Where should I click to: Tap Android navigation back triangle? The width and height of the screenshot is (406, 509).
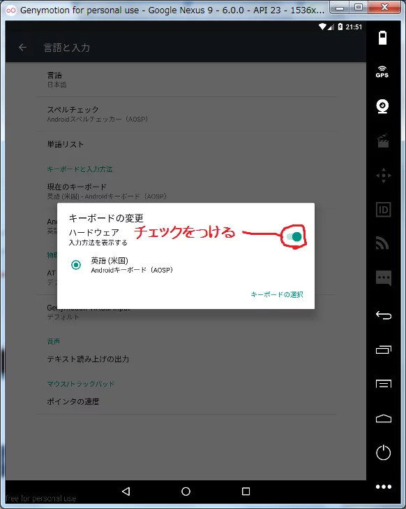tap(126, 491)
